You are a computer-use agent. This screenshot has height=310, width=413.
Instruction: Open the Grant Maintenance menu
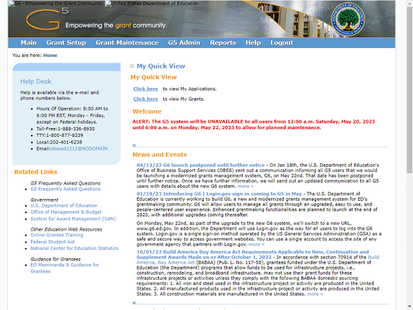pos(127,43)
